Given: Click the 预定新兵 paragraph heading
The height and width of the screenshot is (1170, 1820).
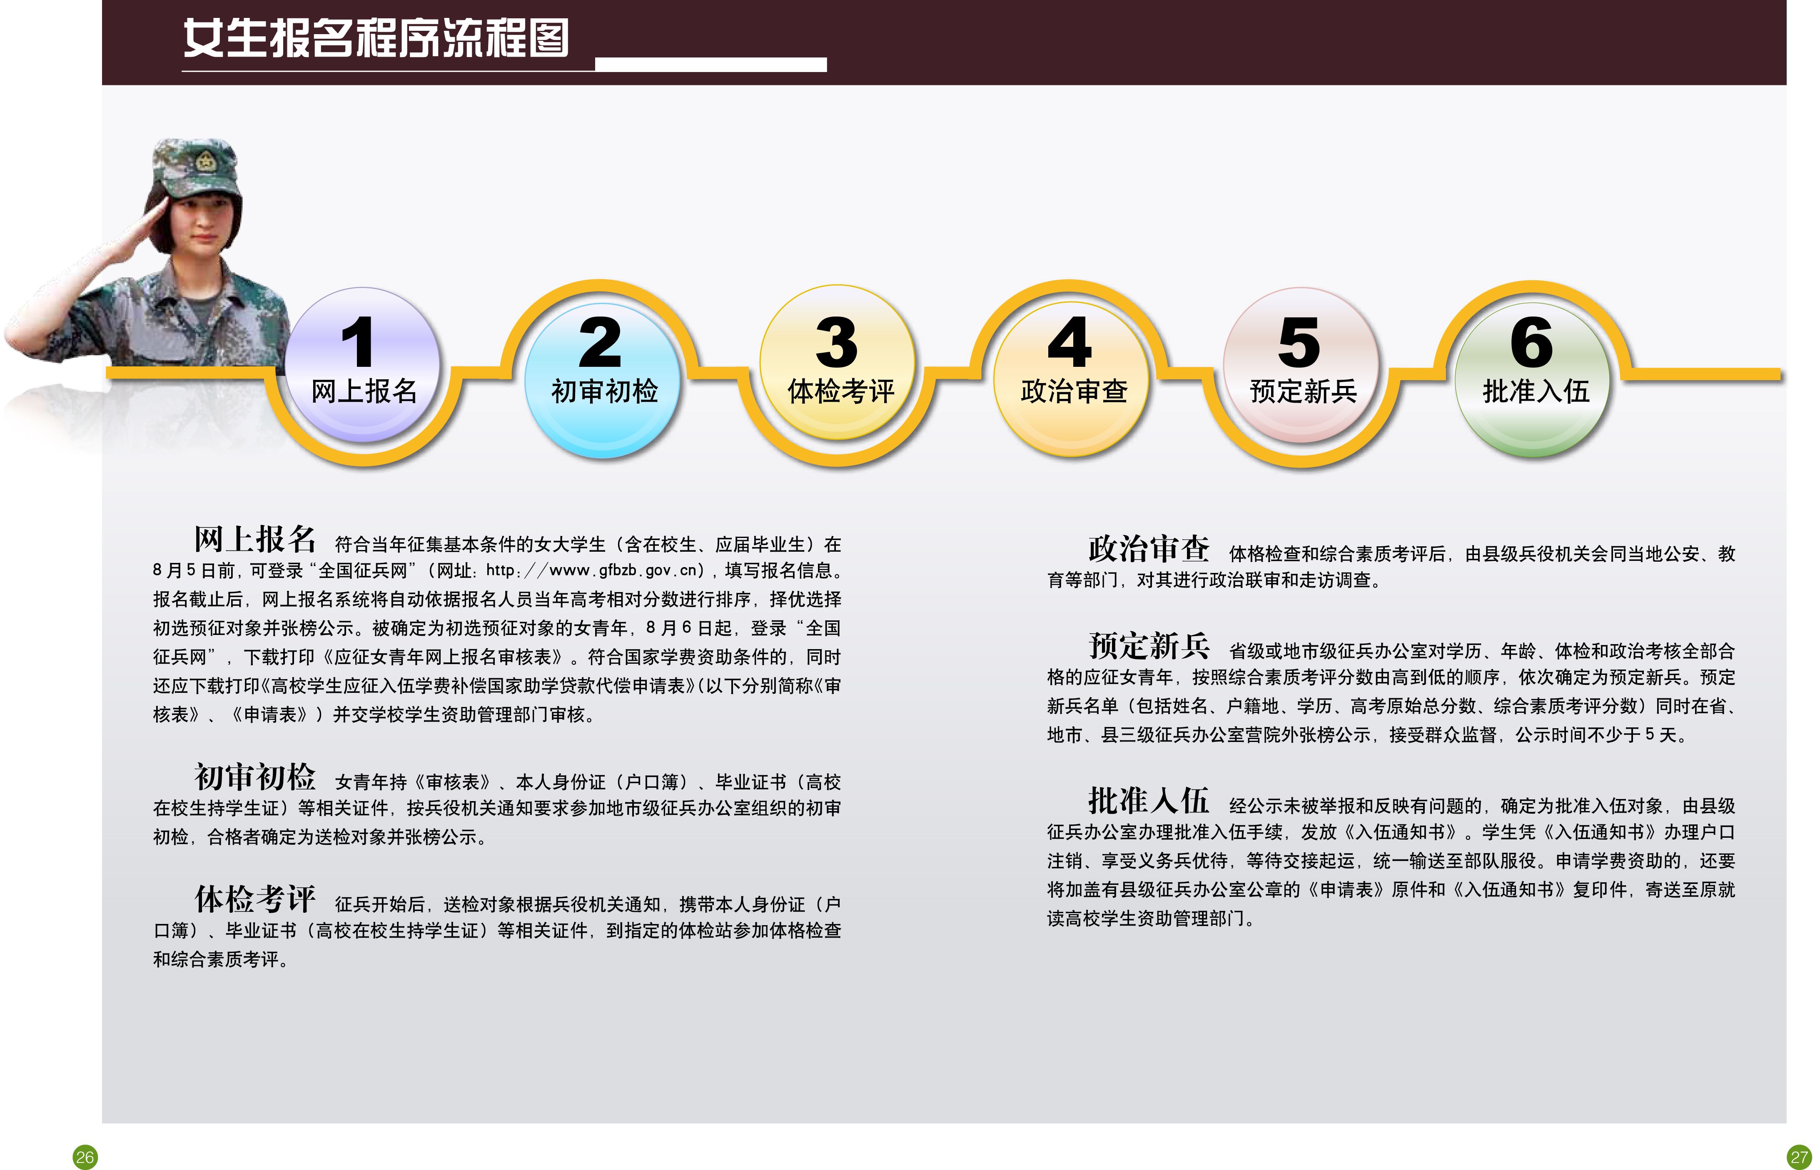Looking at the screenshot, I should pos(1148,646).
